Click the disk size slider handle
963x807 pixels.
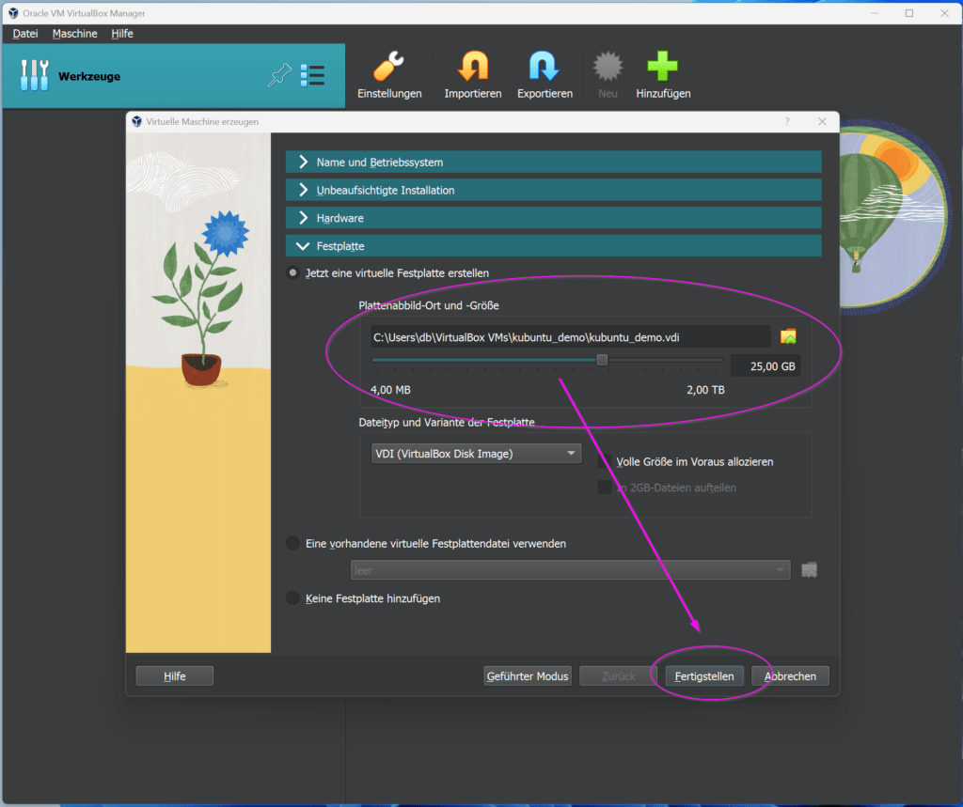602,360
